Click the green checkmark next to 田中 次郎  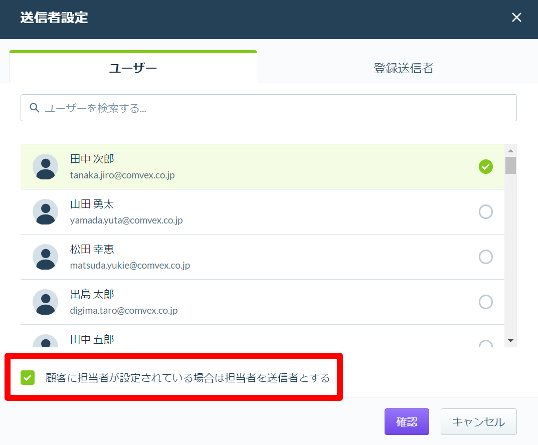[486, 166]
